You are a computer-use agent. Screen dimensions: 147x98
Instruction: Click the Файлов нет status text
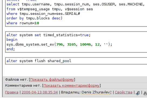click(16, 80)
